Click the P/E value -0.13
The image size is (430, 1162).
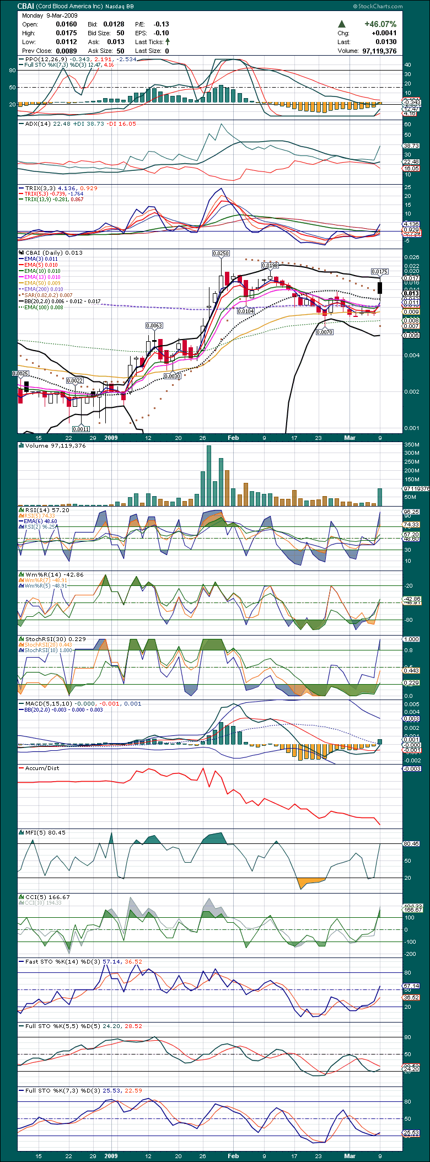tap(162, 24)
